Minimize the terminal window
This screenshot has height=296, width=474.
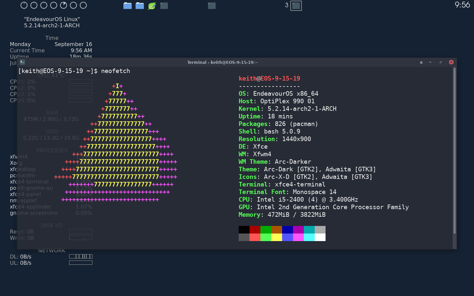coord(430,62)
